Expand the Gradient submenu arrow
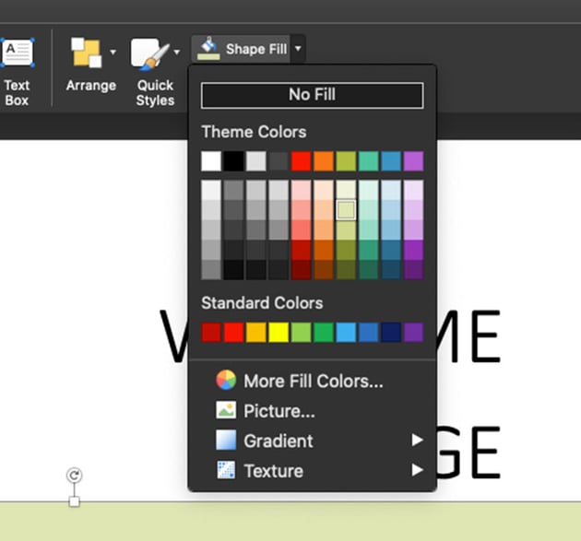 pyautogui.click(x=417, y=441)
